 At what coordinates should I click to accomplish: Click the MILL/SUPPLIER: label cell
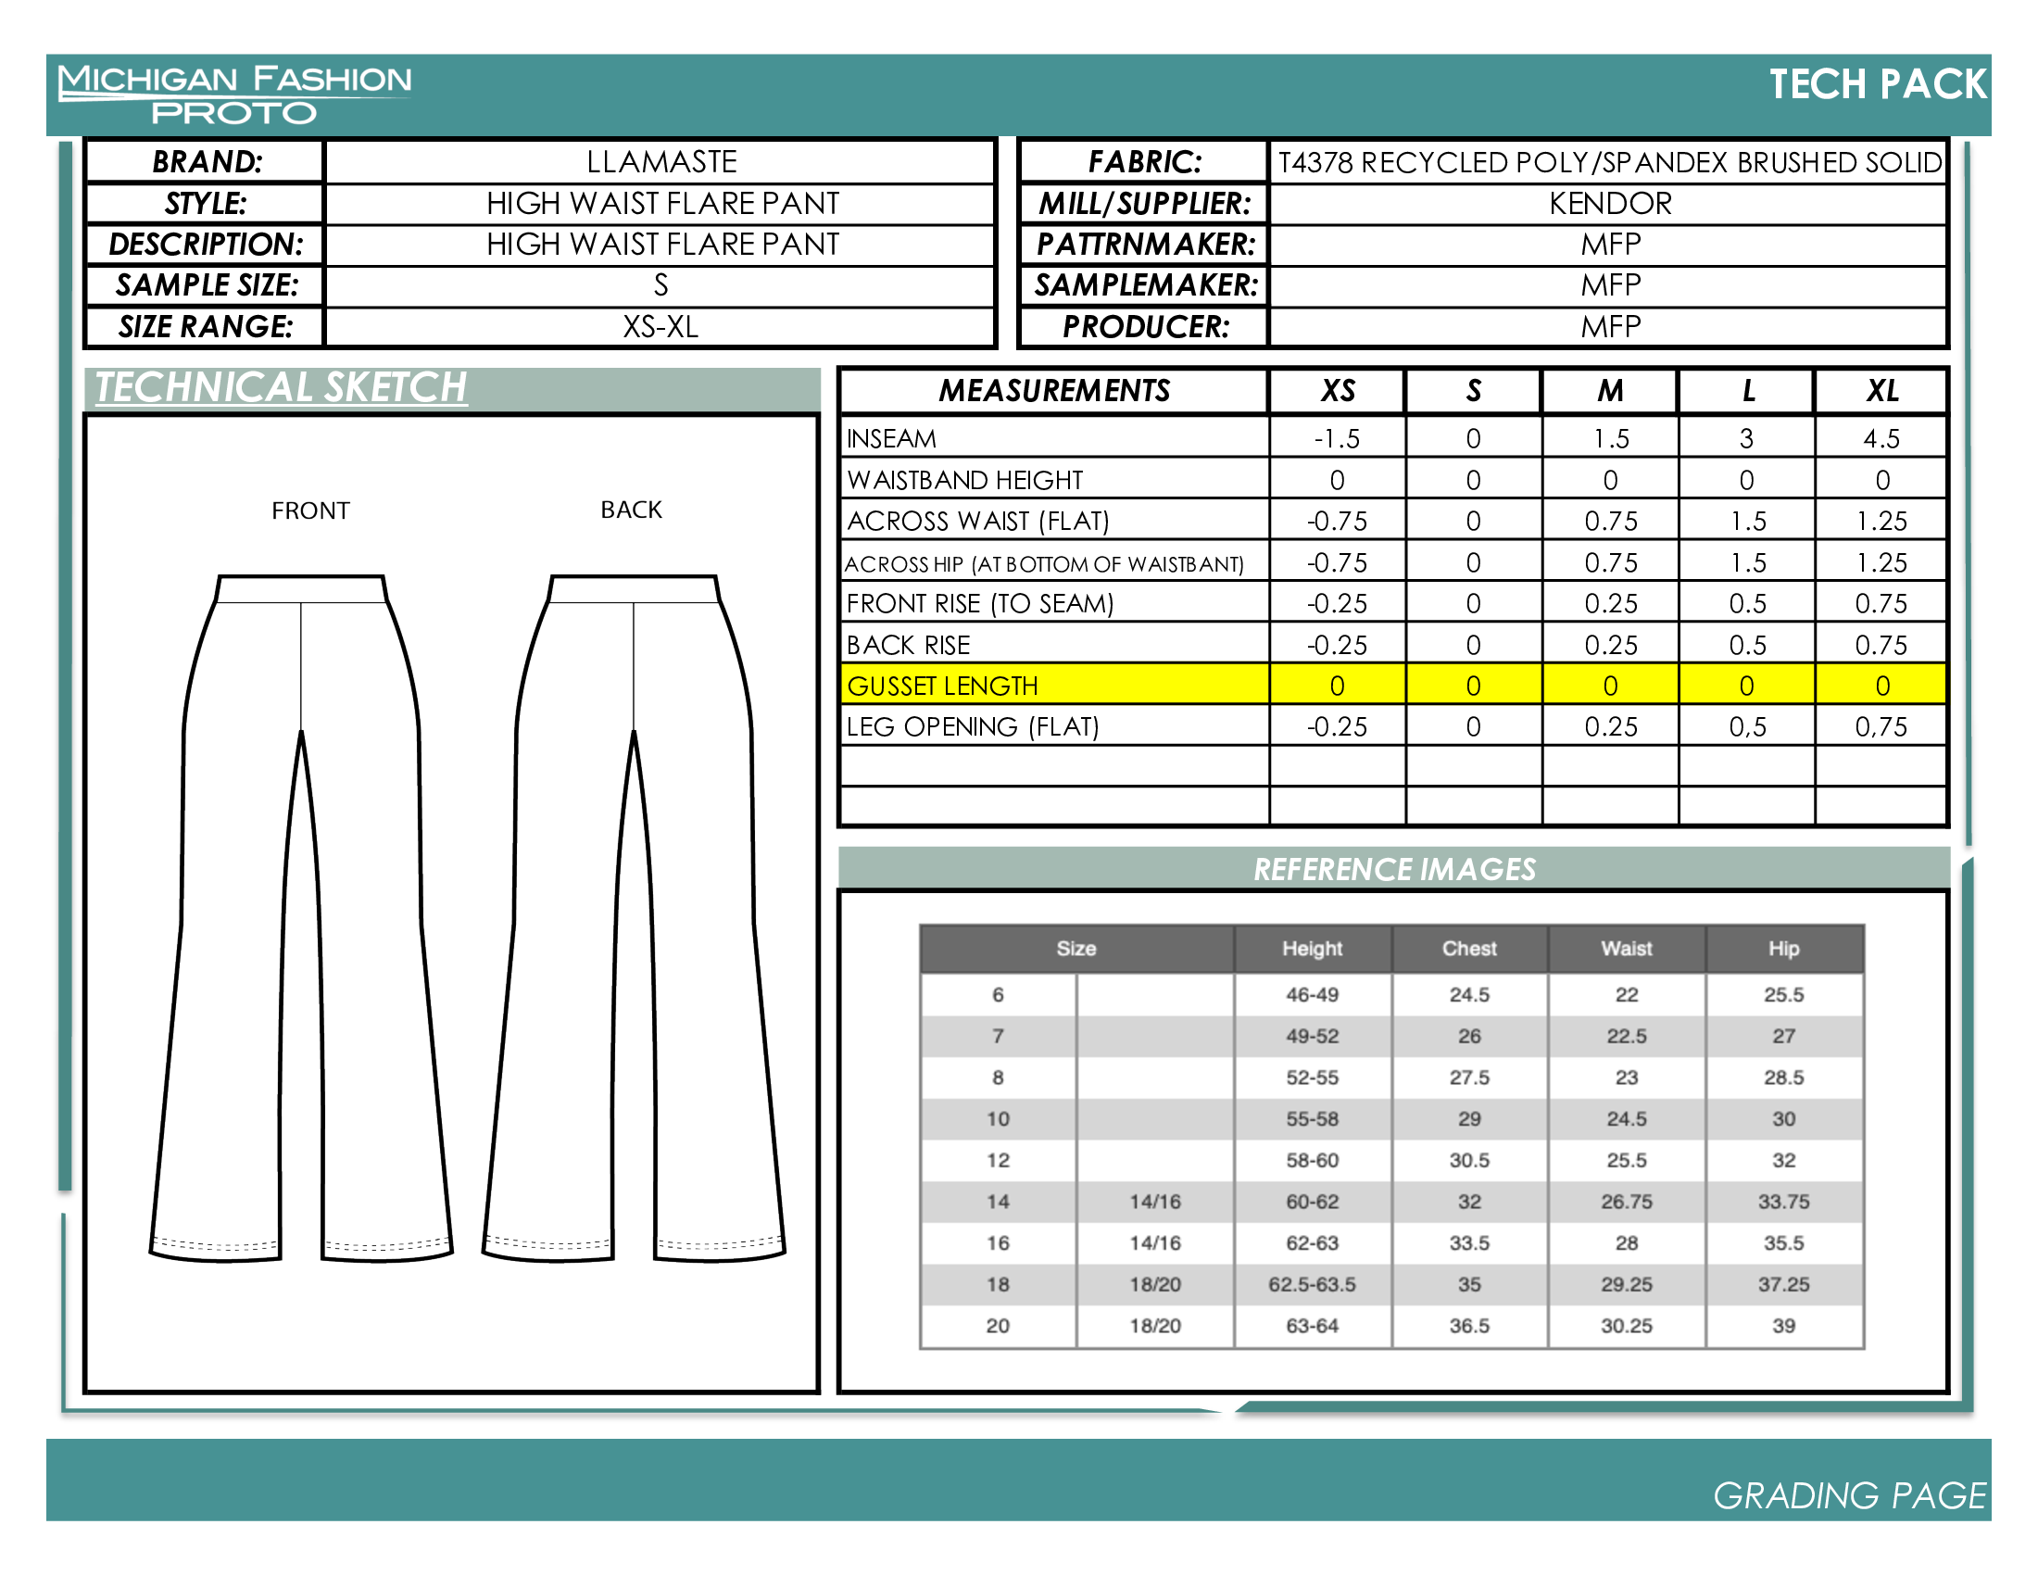(x=1144, y=204)
